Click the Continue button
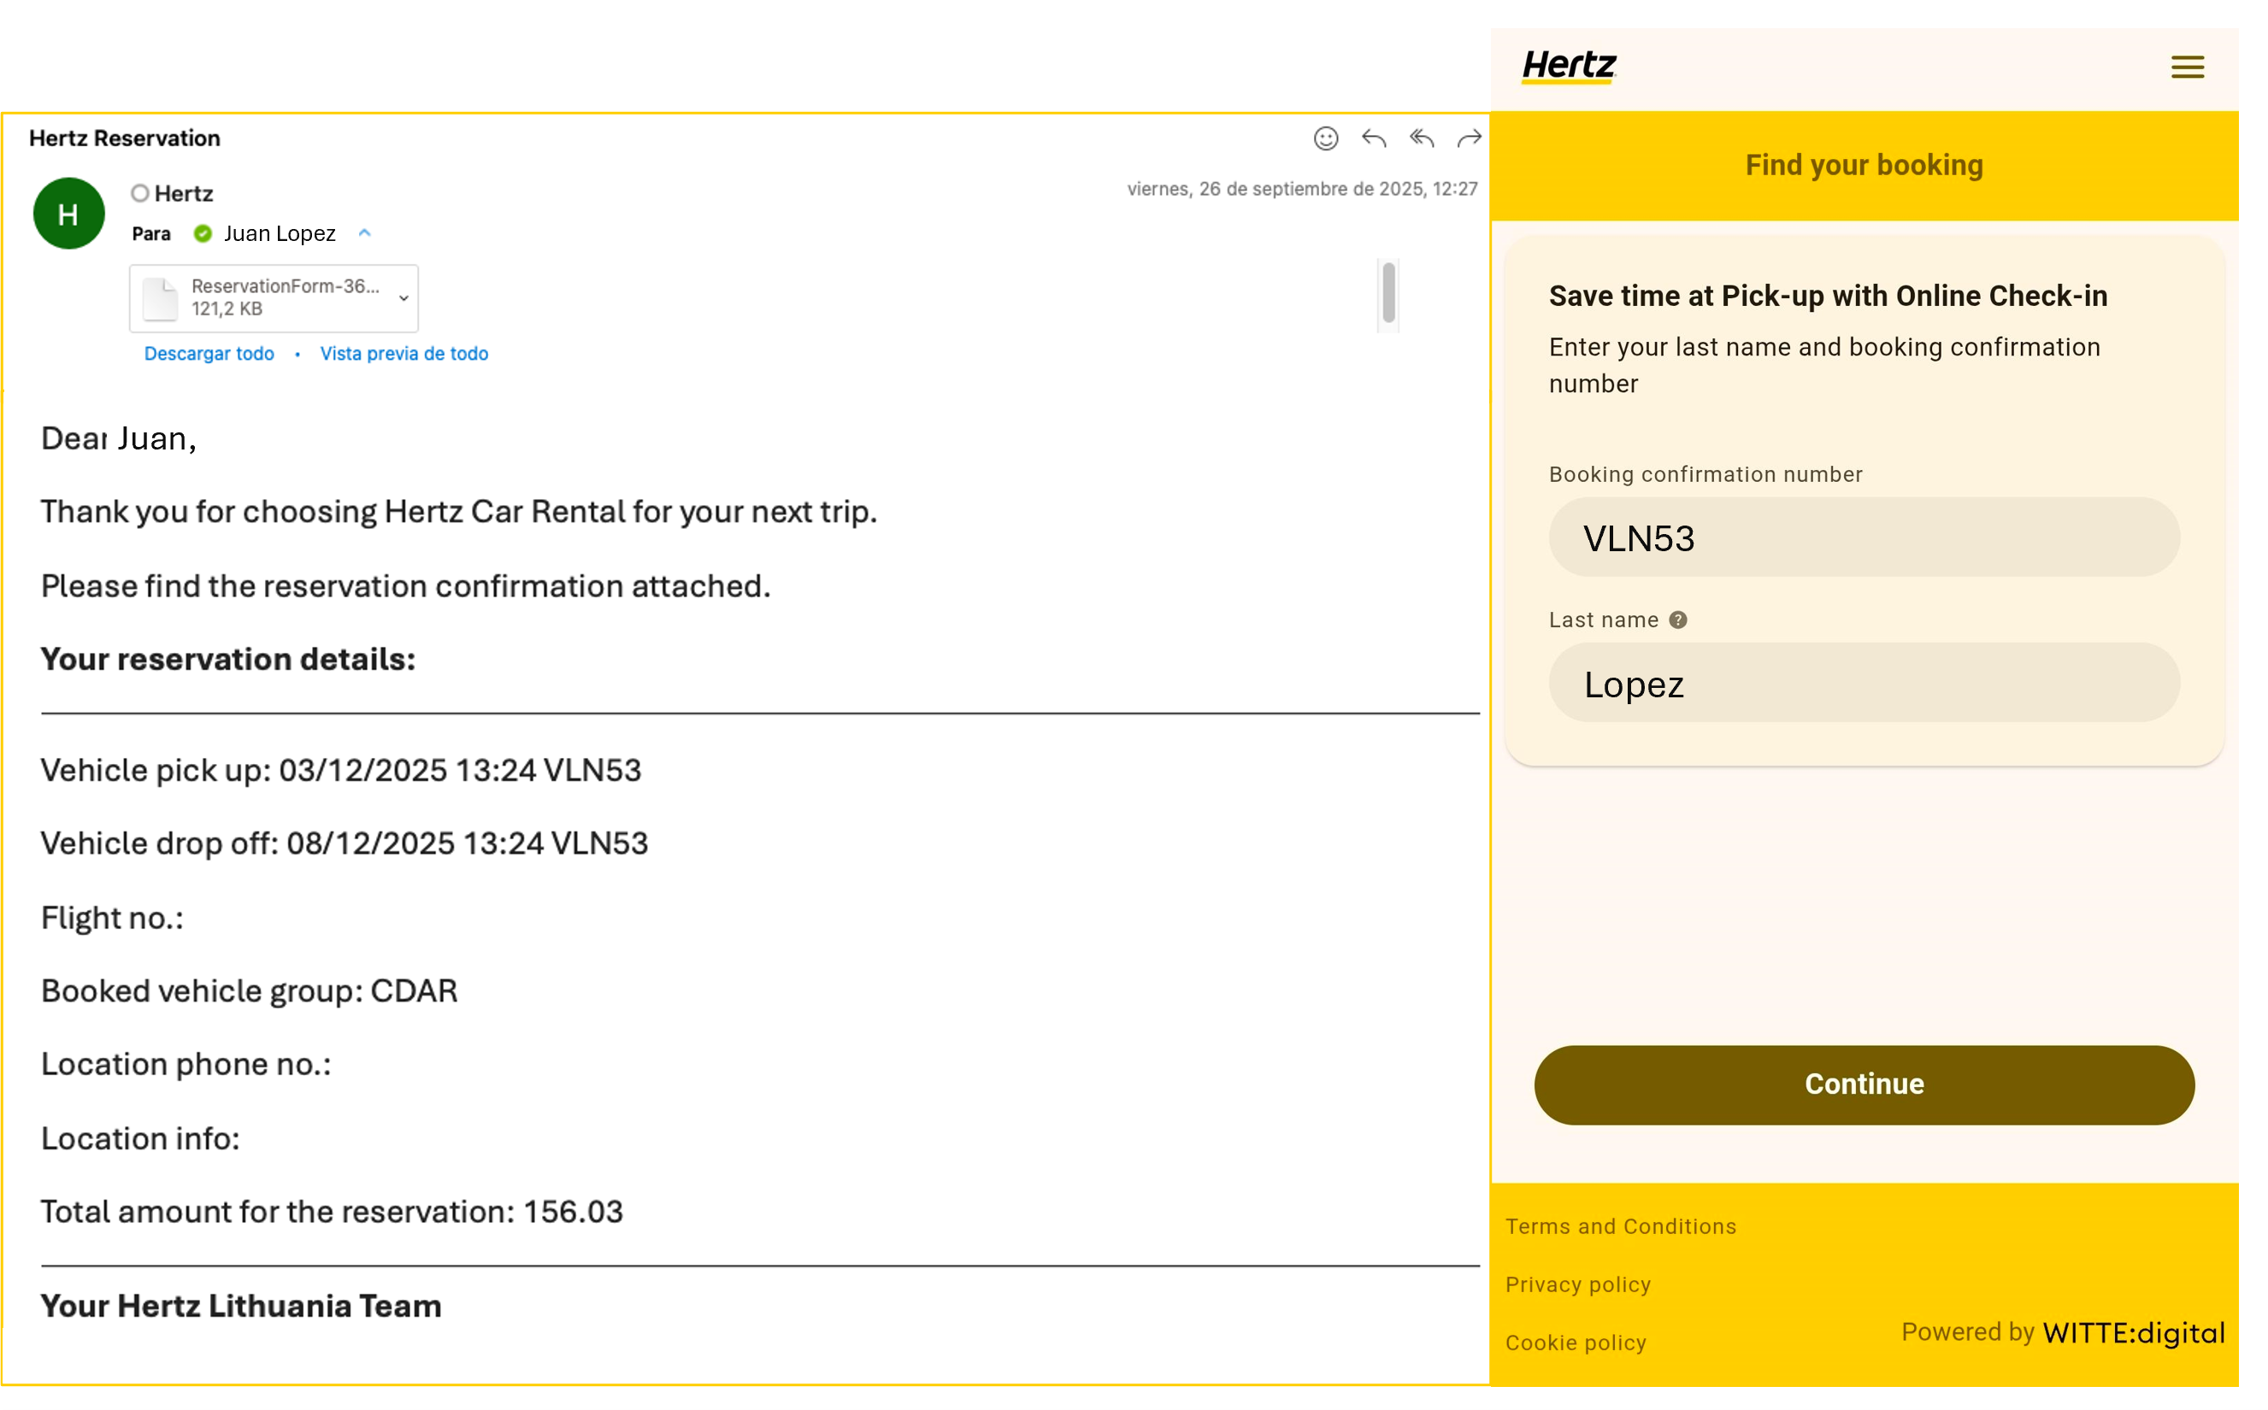The width and height of the screenshot is (2268, 1410). coord(1864,1084)
